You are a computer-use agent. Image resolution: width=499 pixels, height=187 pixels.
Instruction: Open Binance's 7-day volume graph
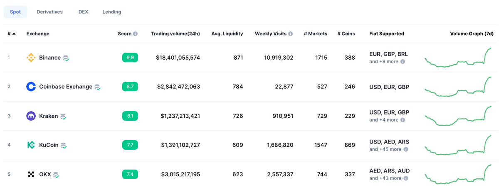[x=458, y=58]
